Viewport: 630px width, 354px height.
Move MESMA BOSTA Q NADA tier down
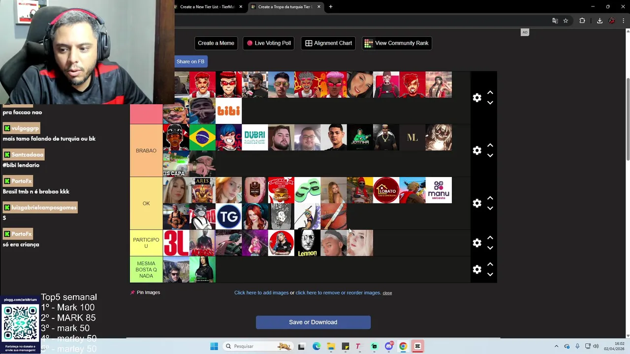pos(490,274)
